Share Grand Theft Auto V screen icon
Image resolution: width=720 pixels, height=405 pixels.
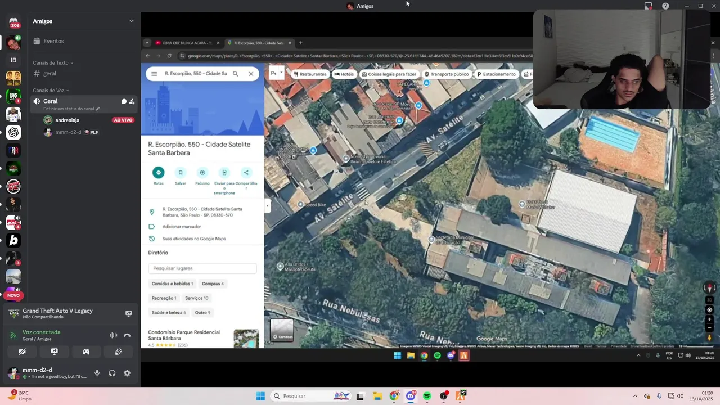pos(128,313)
